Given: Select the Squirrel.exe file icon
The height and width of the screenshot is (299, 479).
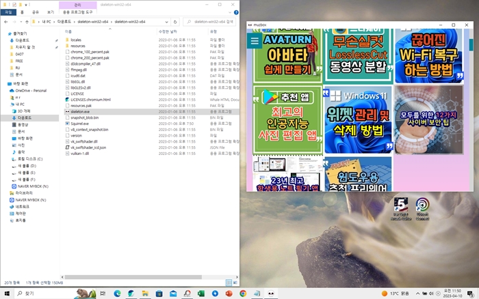Looking at the screenshot, I should click(x=68, y=124).
